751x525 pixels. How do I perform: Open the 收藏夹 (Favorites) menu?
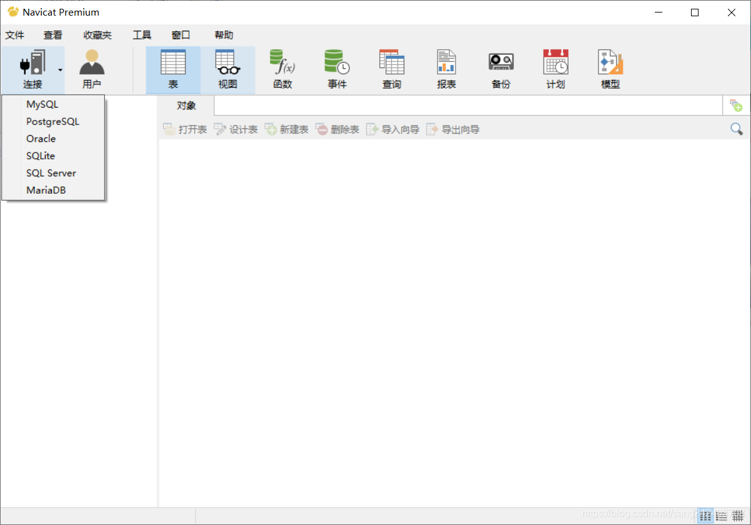97,35
